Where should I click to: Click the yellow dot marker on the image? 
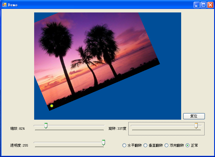52,106
